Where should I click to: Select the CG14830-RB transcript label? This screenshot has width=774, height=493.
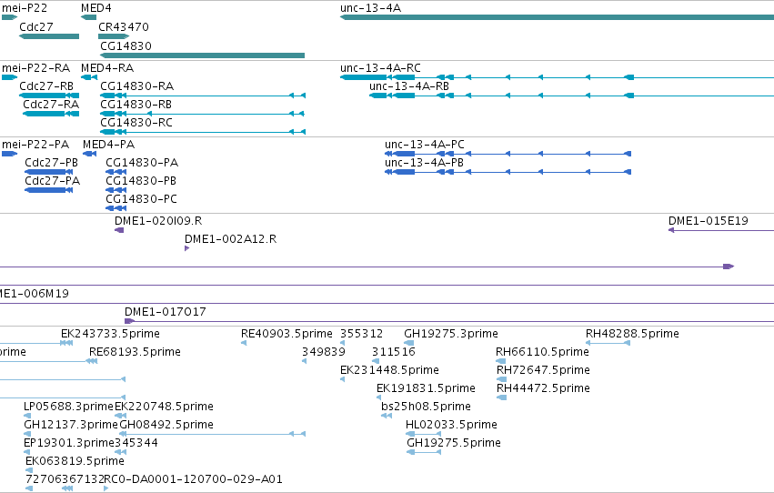click(x=136, y=104)
